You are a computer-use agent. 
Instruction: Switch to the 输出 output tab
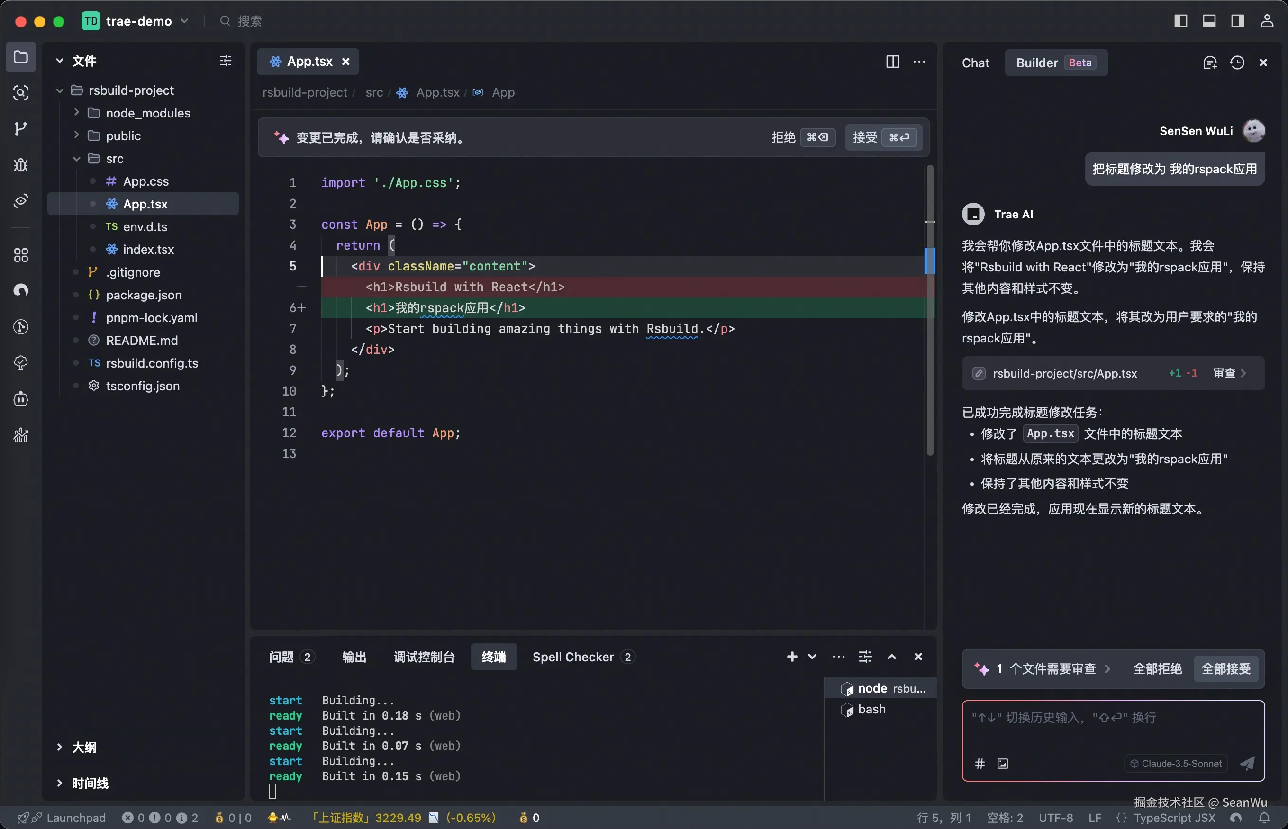354,657
